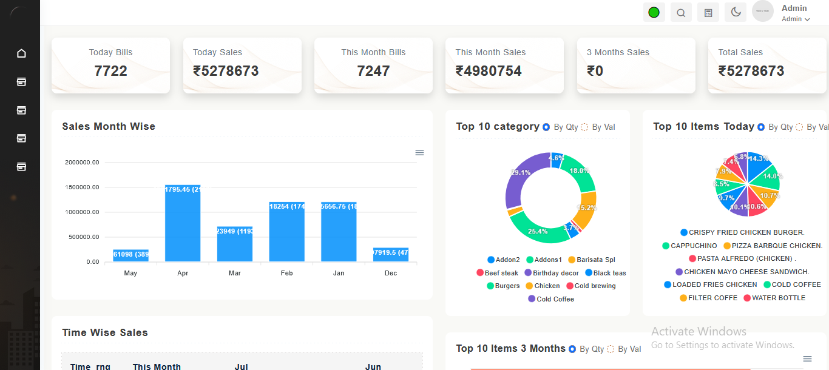Open Sales Month Wise chart hamburger menu

click(x=419, y=152)
